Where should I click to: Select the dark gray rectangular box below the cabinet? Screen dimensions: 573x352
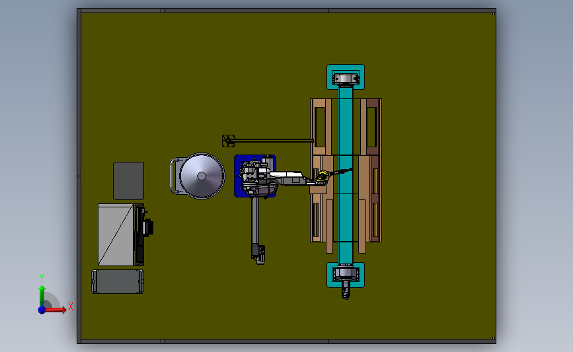point(118,281)
